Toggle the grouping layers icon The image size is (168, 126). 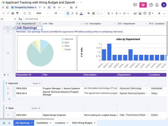[49, 7]
